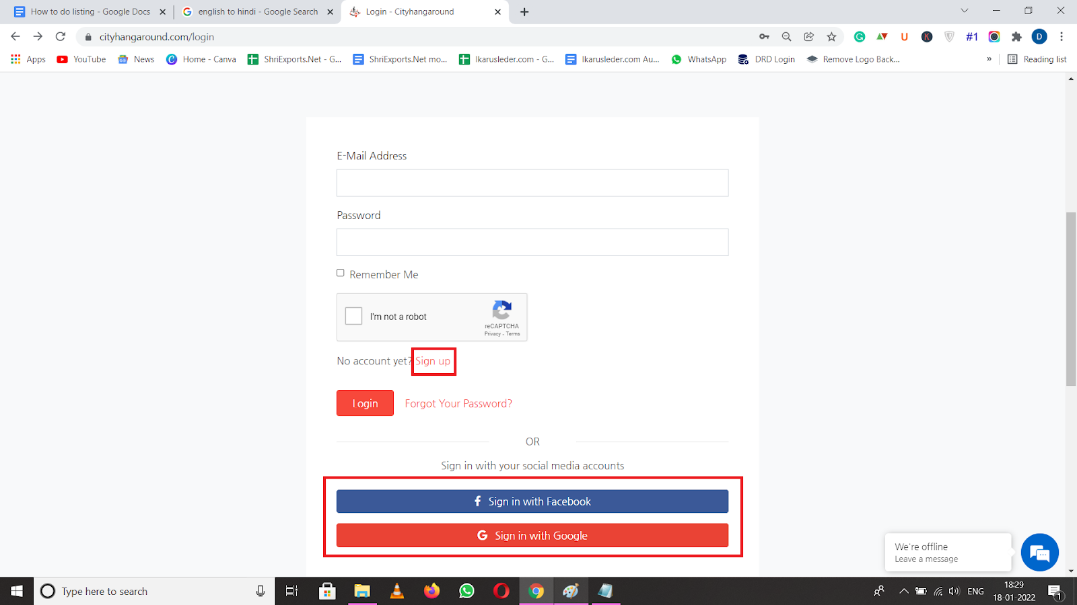The height and width of the screenshot is (605, 1077).
Task: Open Forgot Your Password? link
Action: tap(458, 403)
